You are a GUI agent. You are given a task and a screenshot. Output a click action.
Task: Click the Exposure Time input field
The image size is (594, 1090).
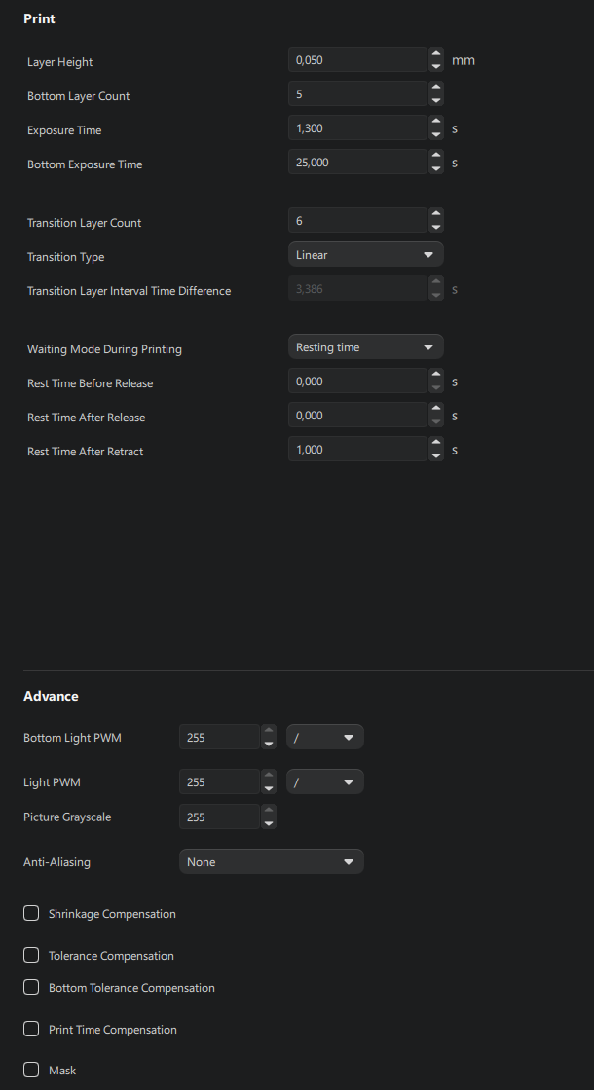pyautogui.click(x=358, y=127)
